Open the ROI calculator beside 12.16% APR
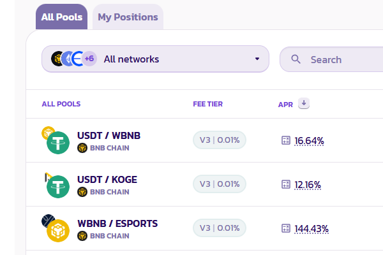Screen dimensions: 383x255 click(286, 184)
